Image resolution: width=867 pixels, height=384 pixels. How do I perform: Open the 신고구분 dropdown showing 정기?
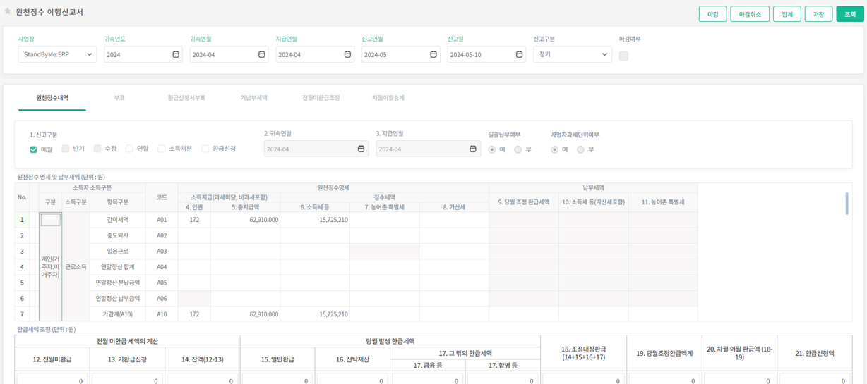tap(572, 54)
